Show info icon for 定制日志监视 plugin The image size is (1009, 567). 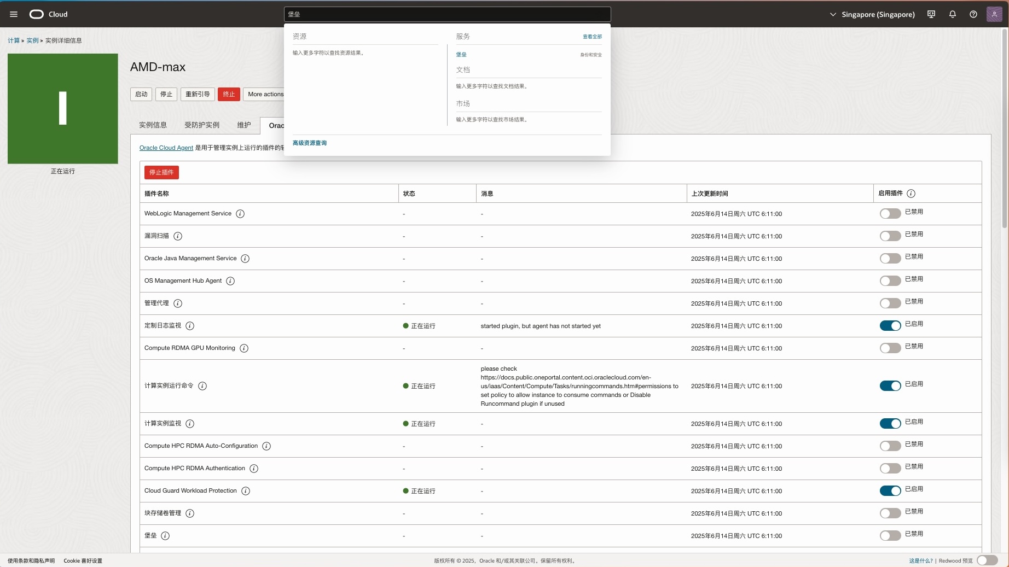coord(190,326)
